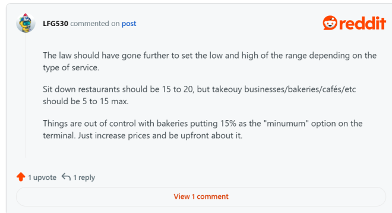Click the reply arrow icon
Image resolution: width=392 pixels, height=213 pixels.
tap(67, 177)
